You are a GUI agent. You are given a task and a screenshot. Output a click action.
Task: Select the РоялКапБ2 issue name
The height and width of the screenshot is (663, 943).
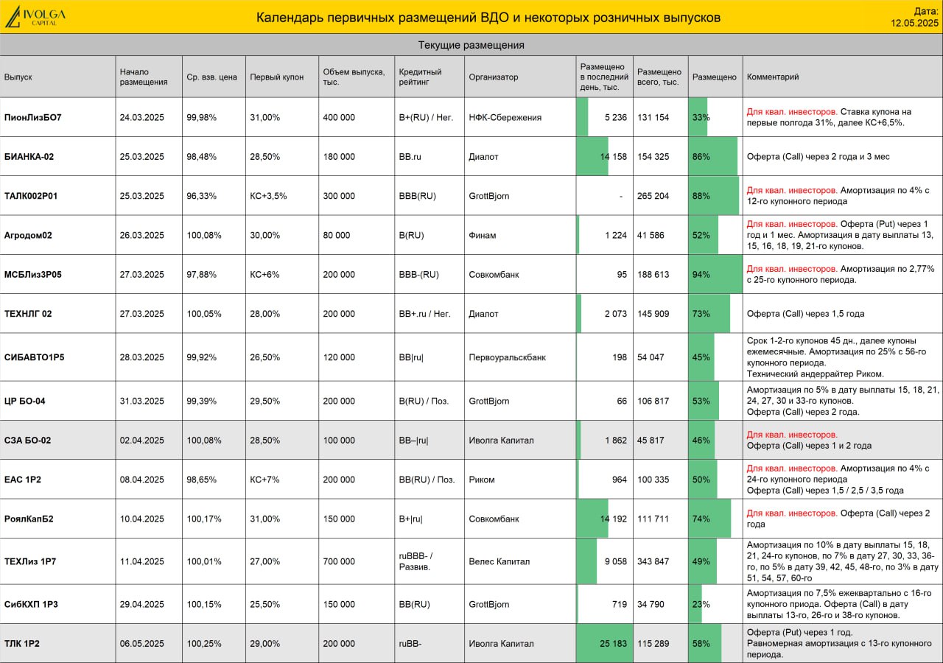pyautogui.click(x=29, y=519)
